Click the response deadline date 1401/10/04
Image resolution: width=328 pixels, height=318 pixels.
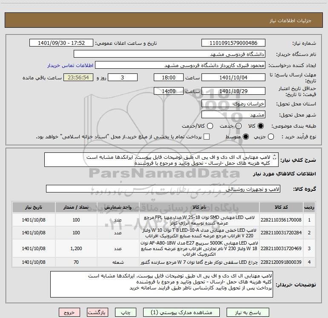233,77
